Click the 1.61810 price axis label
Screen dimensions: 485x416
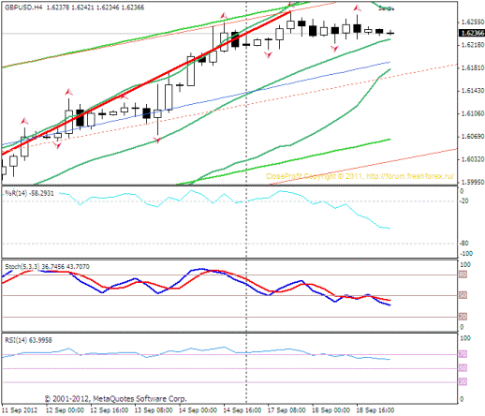(473, 67)
